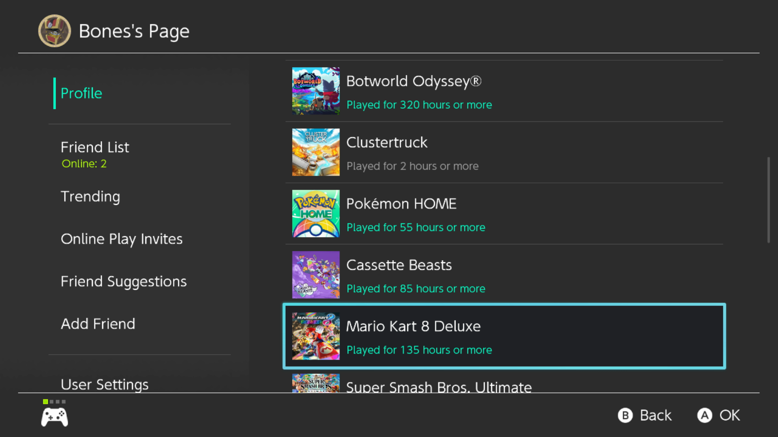Open User Settings
The image size is (778, 437).
(x=105, y=384)
